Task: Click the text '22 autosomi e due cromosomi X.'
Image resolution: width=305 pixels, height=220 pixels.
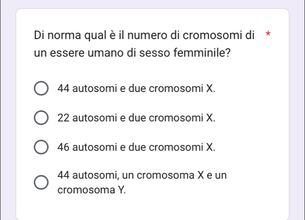Action: (x=136, y=118)
